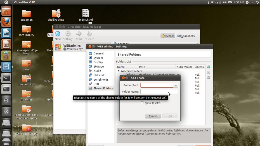Click the Auto-Mount column header
The image size is (260, 146).
(185, 67)
